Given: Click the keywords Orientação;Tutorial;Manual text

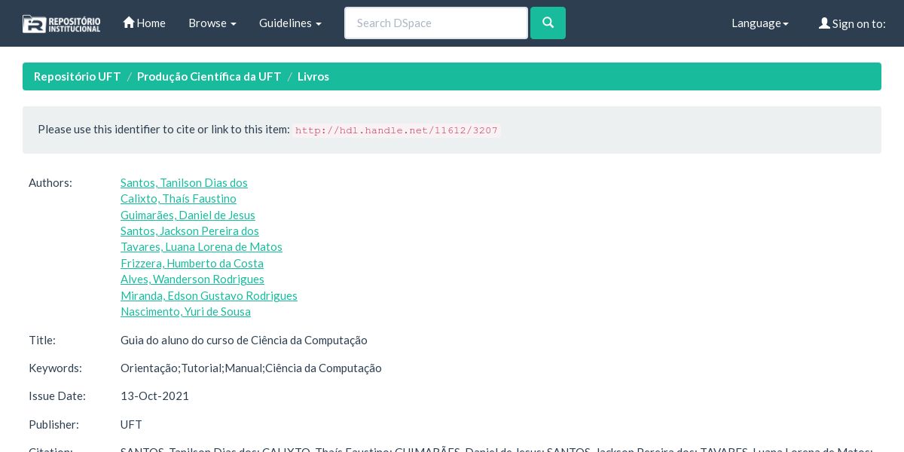Looking at the screenshot, I should pos(251,368).
